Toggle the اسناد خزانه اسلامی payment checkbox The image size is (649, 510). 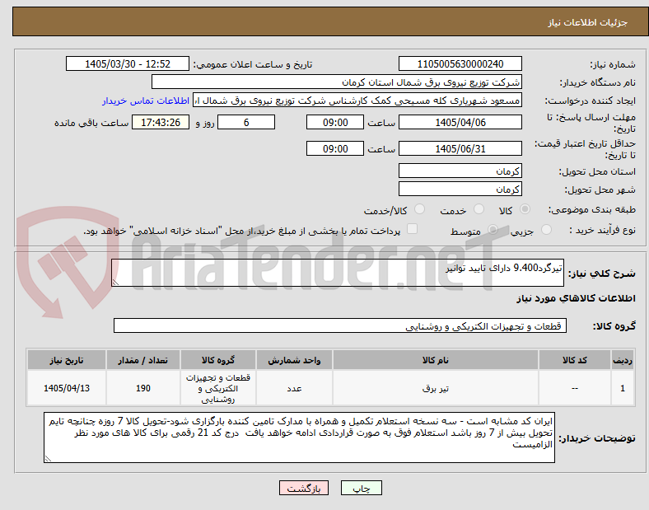click(413, 229)
